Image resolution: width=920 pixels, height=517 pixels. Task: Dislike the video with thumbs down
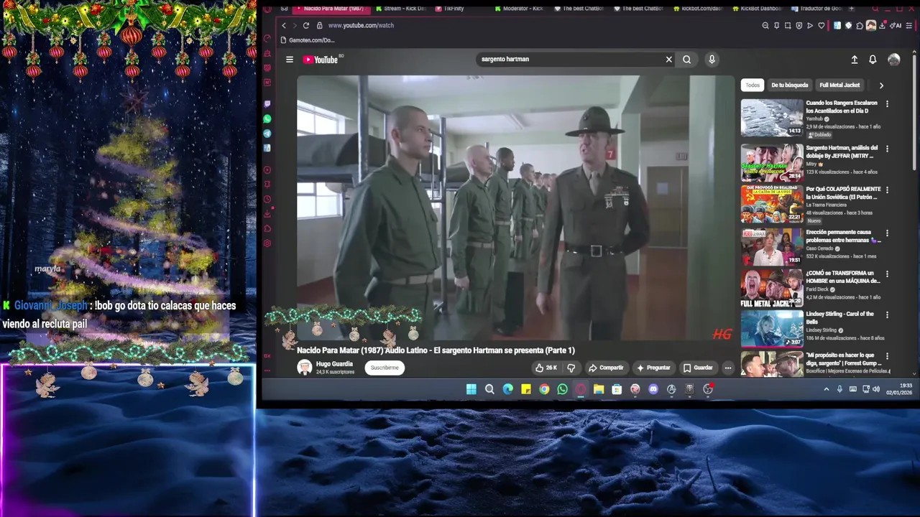tap(571, 368)
